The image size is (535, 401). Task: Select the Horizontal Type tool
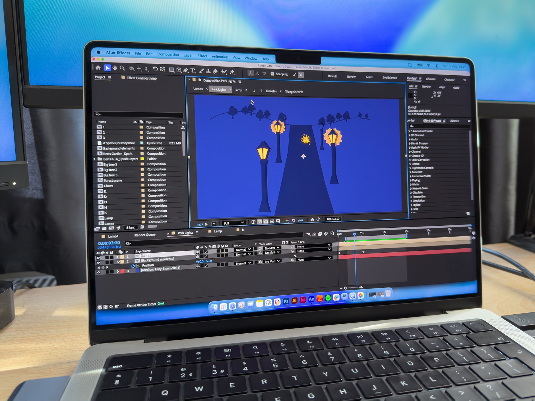[193, 70]
